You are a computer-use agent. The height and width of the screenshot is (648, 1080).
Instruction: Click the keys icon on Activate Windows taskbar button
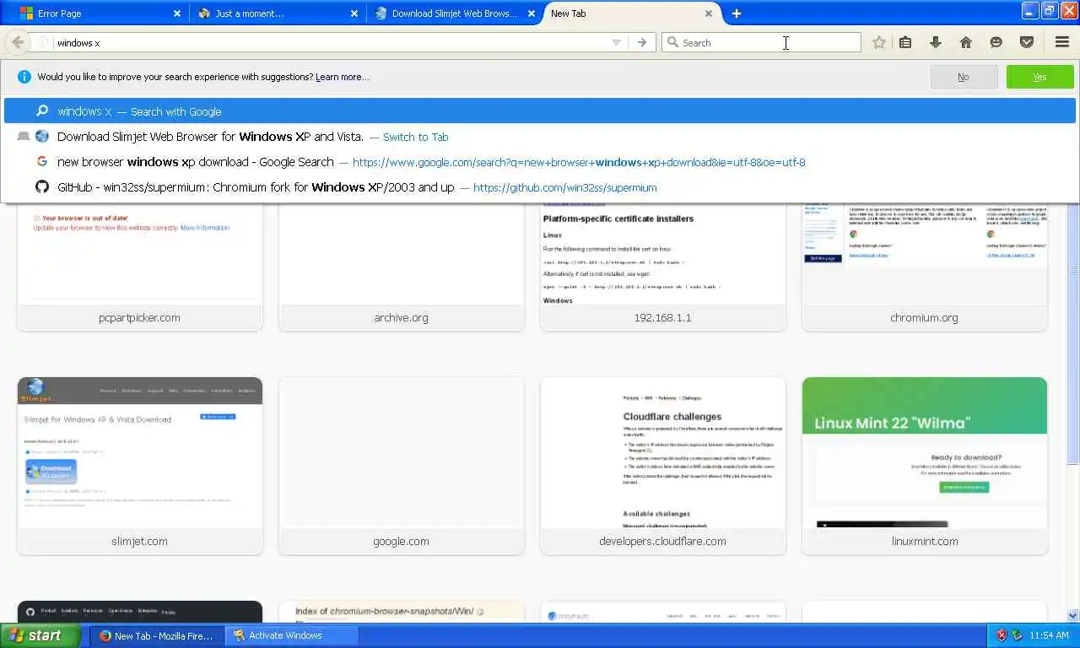(x=239, y=635)
